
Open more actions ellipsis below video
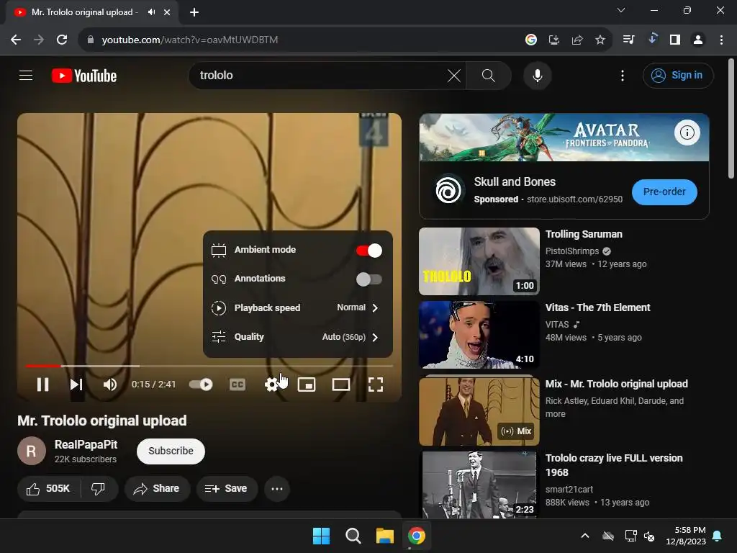(277, 489)
